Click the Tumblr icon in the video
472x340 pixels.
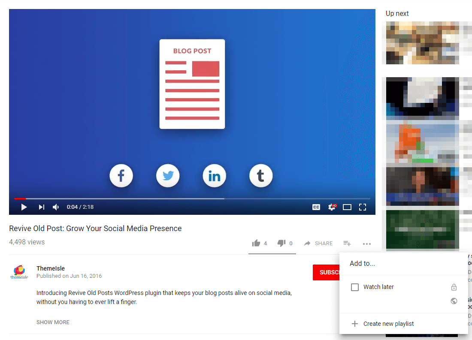tap(261, 176)
